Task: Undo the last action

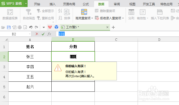Action: 31,27
